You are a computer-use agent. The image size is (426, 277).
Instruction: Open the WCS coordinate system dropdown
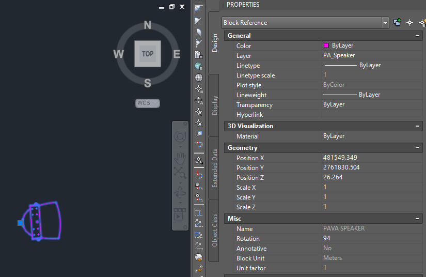(148, 103)
